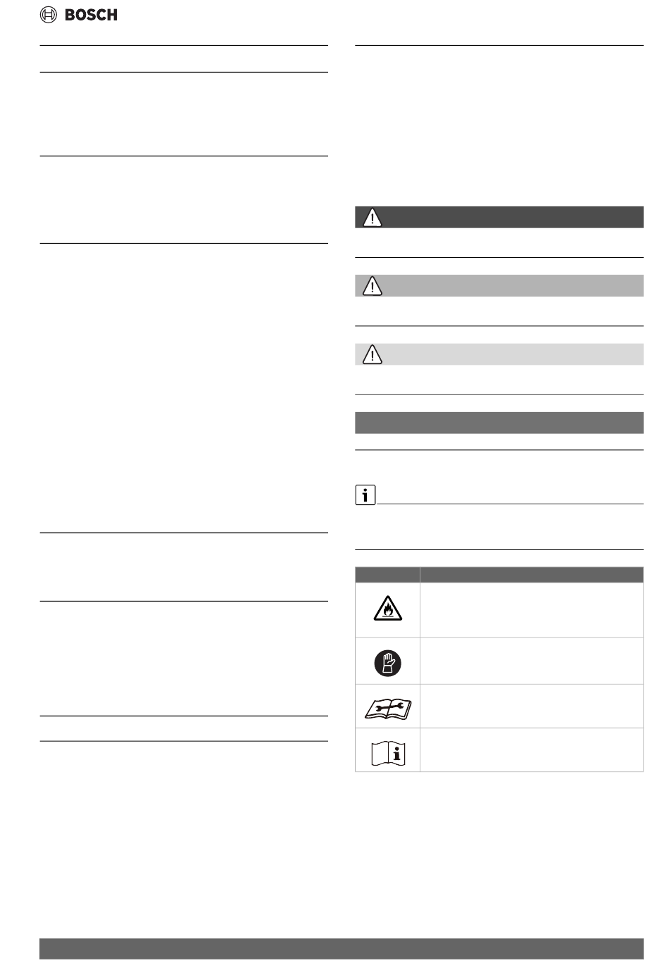Viewport: 669px width, 965px height.
Task: Select the square info 'i' icon
Action: (365, 496)
